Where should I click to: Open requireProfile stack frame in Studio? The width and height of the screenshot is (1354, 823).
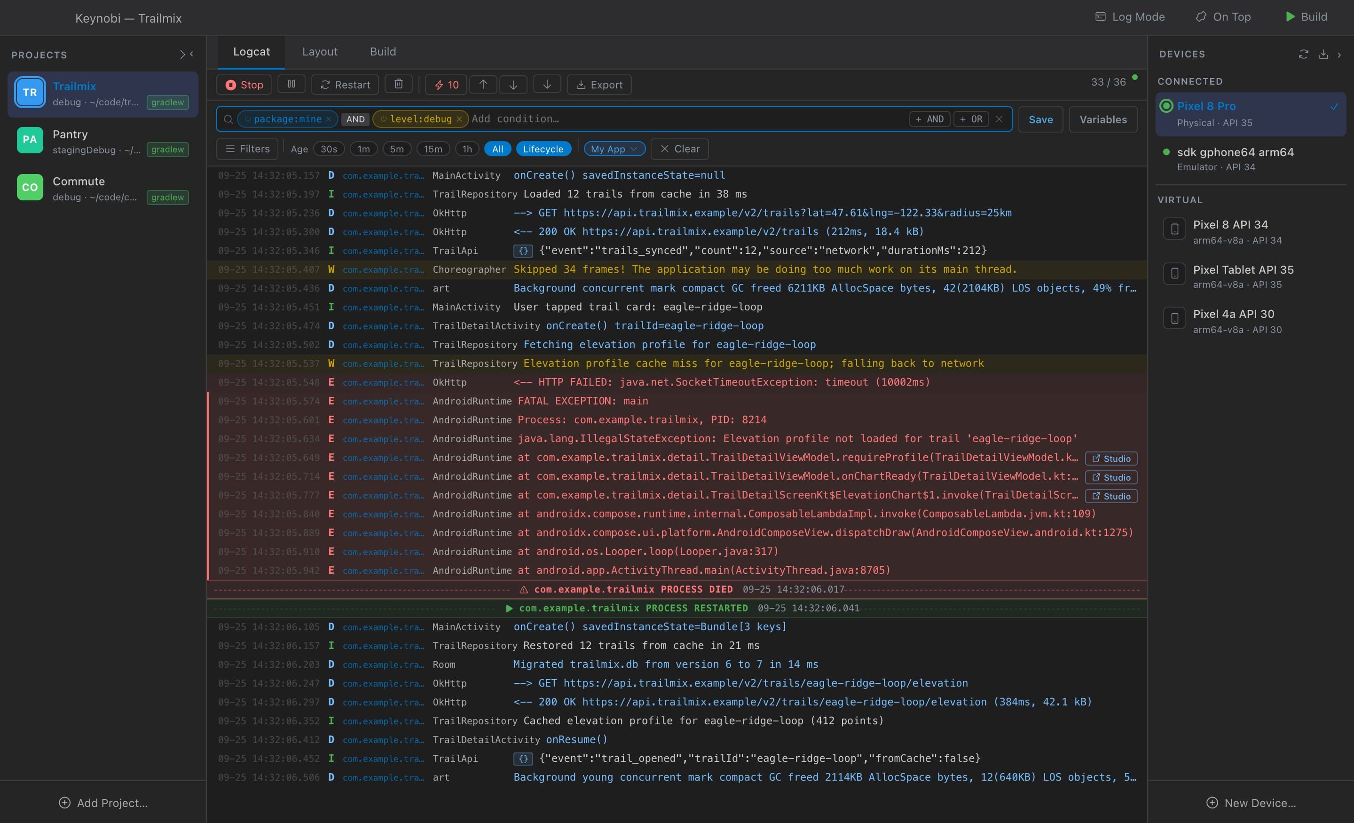point(1111,459)
